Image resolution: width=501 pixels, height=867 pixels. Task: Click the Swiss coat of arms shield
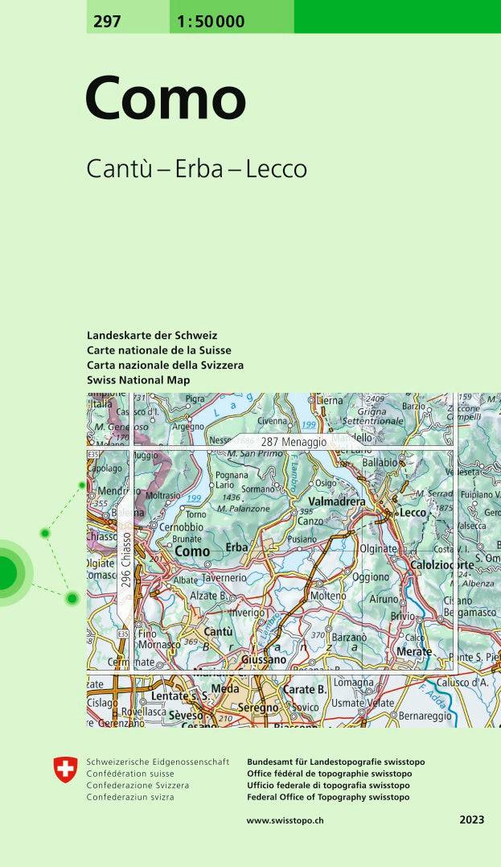point(66,770)
